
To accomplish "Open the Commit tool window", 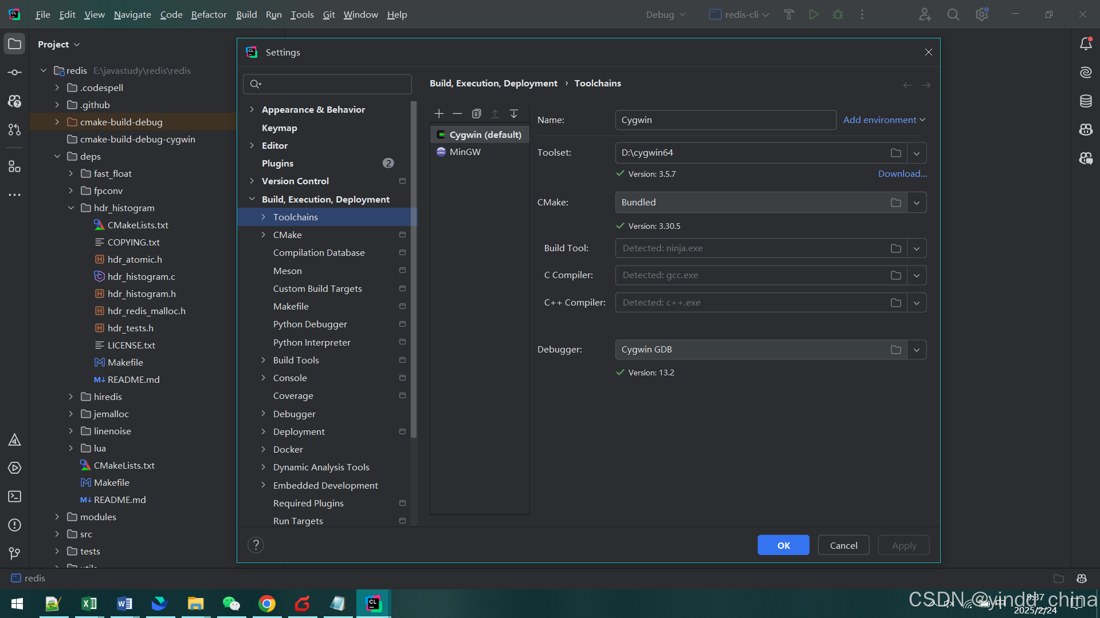I will pos(14,73).
